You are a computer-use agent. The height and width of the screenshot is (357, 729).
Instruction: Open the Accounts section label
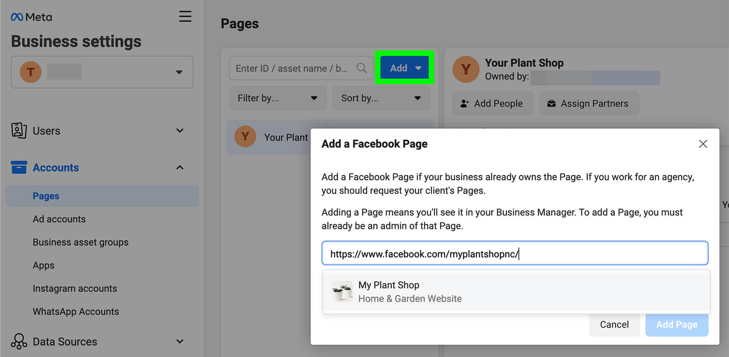[x=56, y=167]
